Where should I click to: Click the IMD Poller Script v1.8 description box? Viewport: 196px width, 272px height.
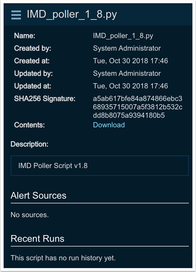point(99,166)
